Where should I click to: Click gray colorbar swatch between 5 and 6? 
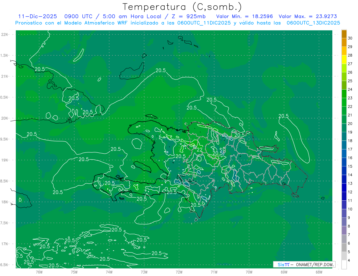click(x=344, y=248)
